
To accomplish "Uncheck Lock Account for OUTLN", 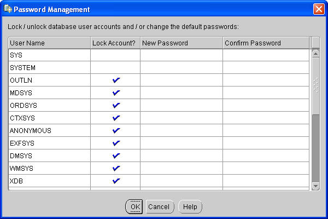I will (x=115, y=80).
